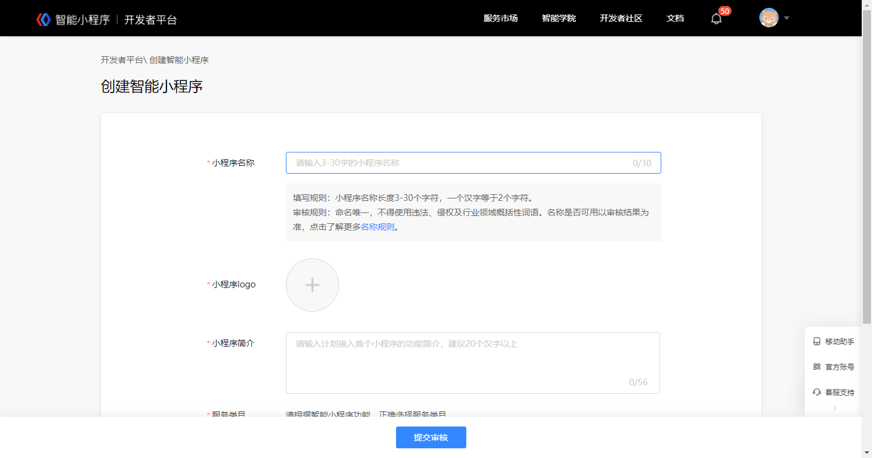Click the page's vertical scrollbar
Image resolution: width=872 pixels, height=458 pixels.
click(867, 182)
